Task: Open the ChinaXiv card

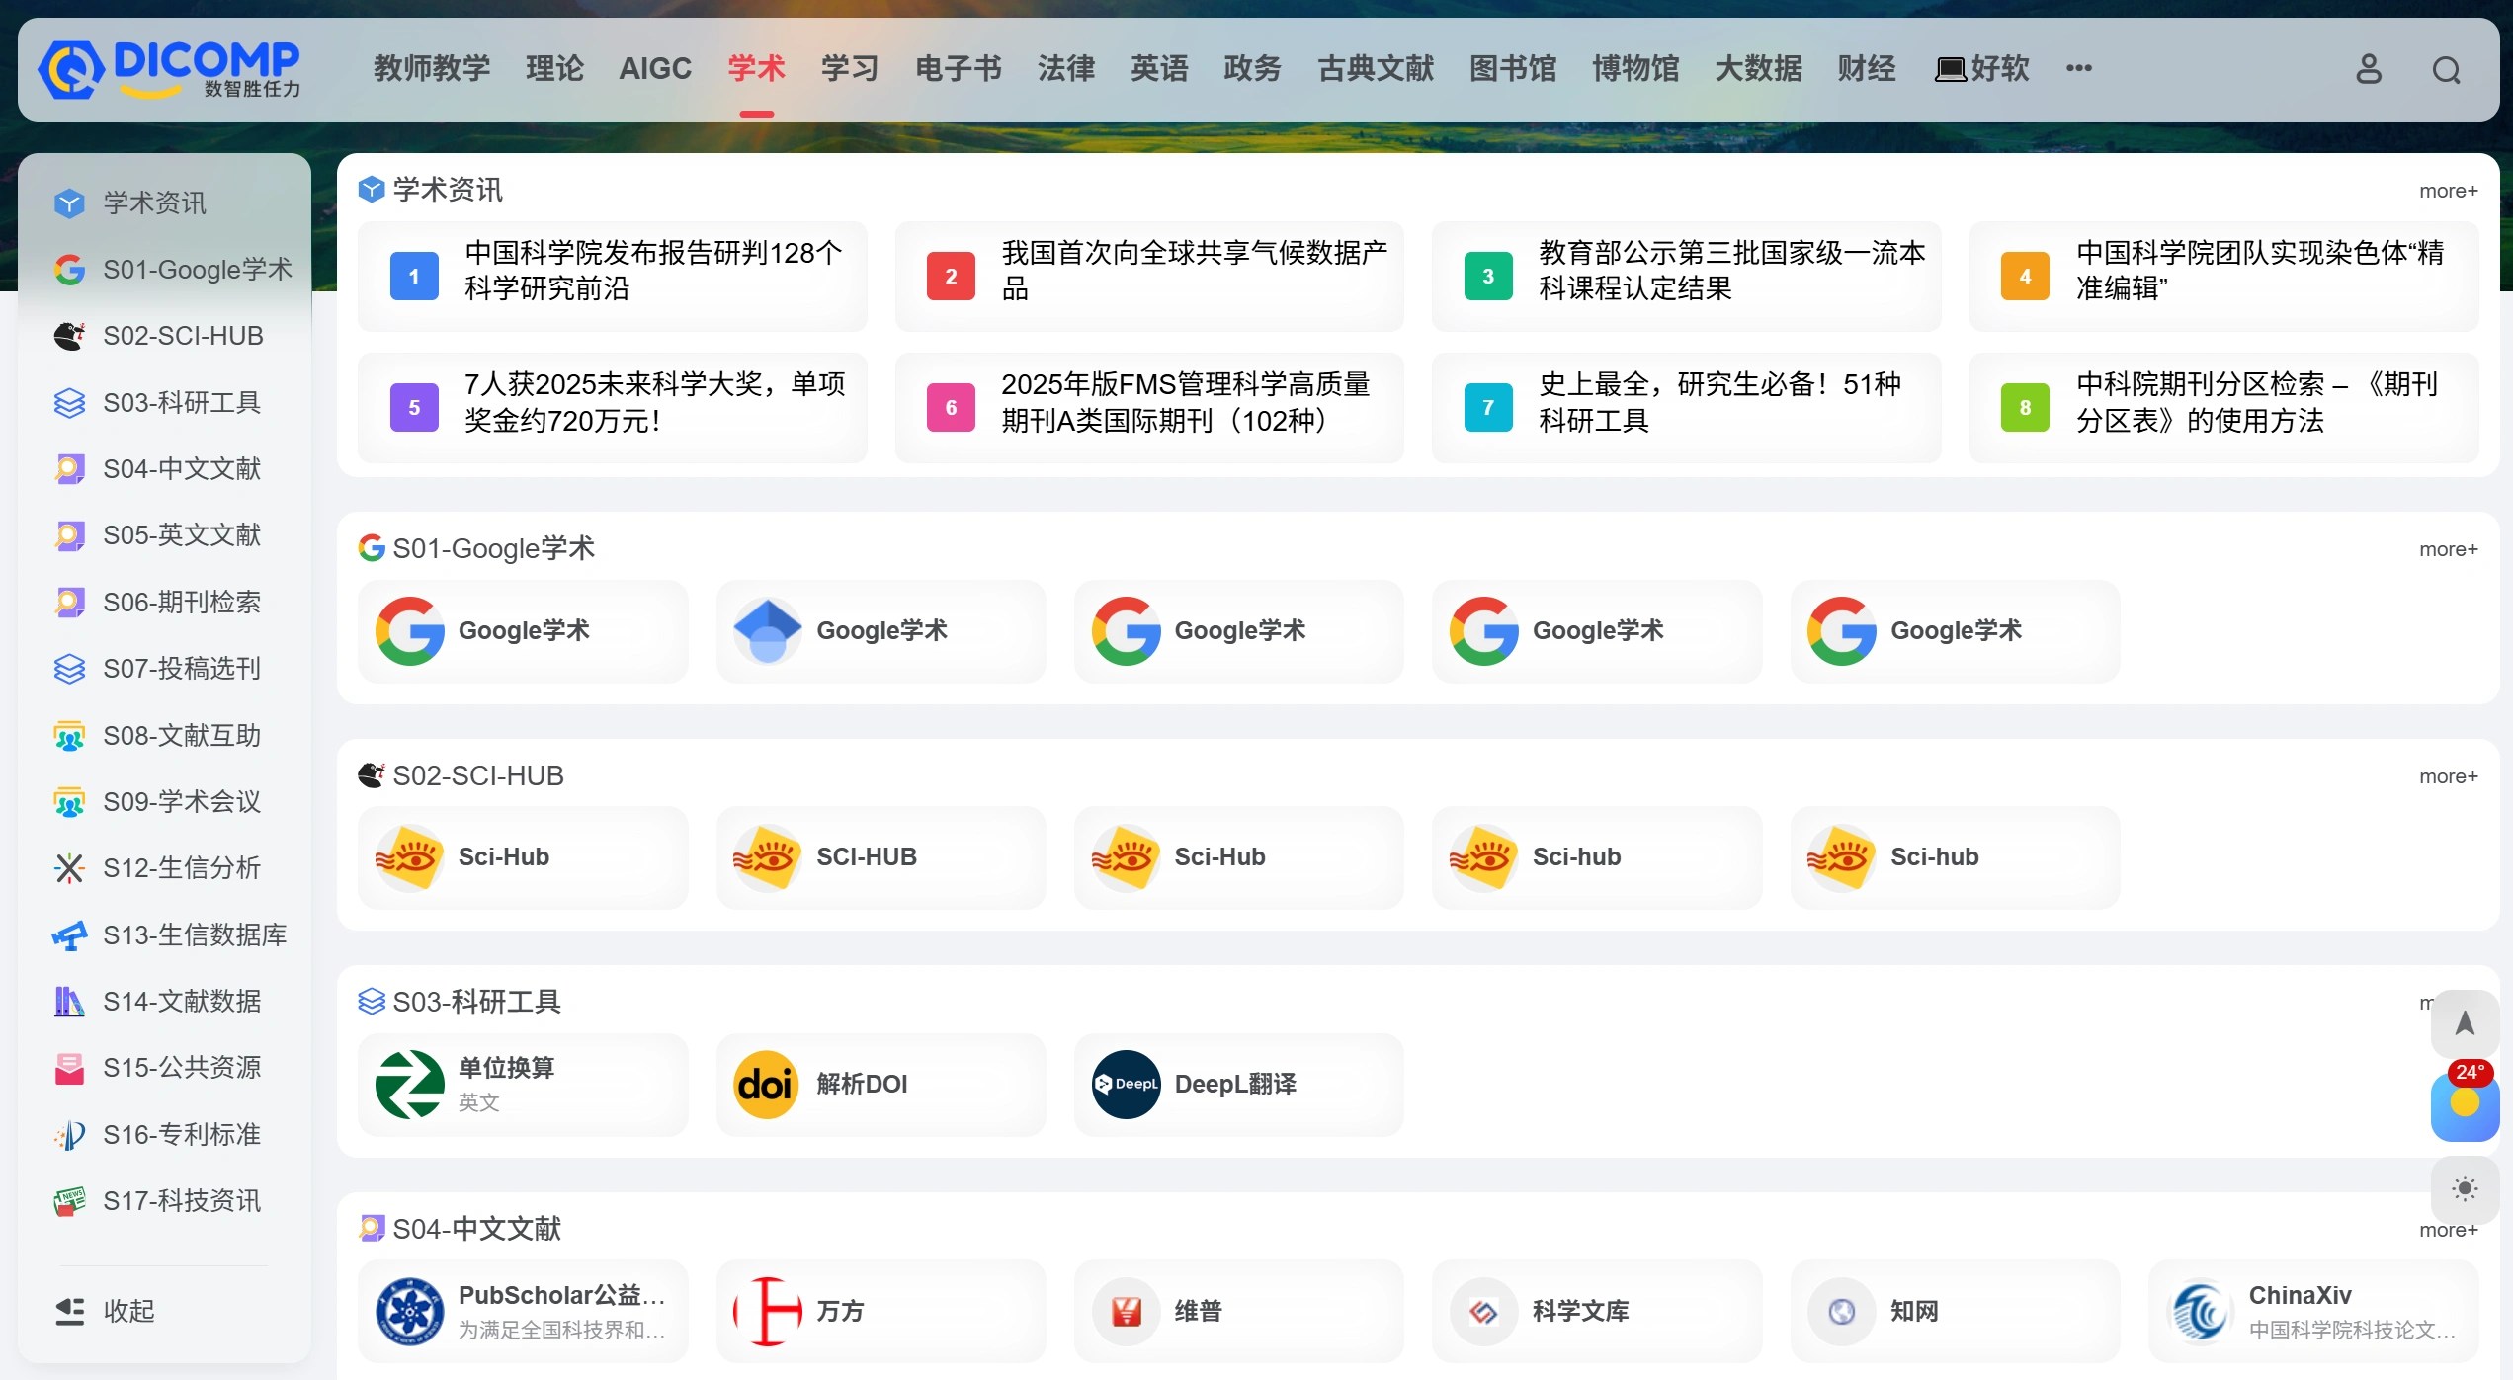Action: 2313,1311
